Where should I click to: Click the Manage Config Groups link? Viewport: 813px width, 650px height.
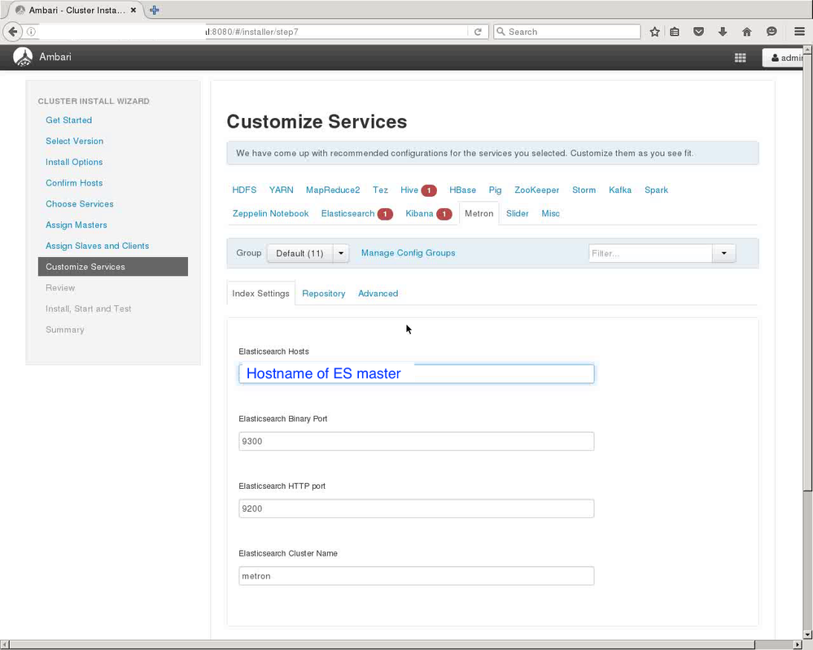click(408, 253)
